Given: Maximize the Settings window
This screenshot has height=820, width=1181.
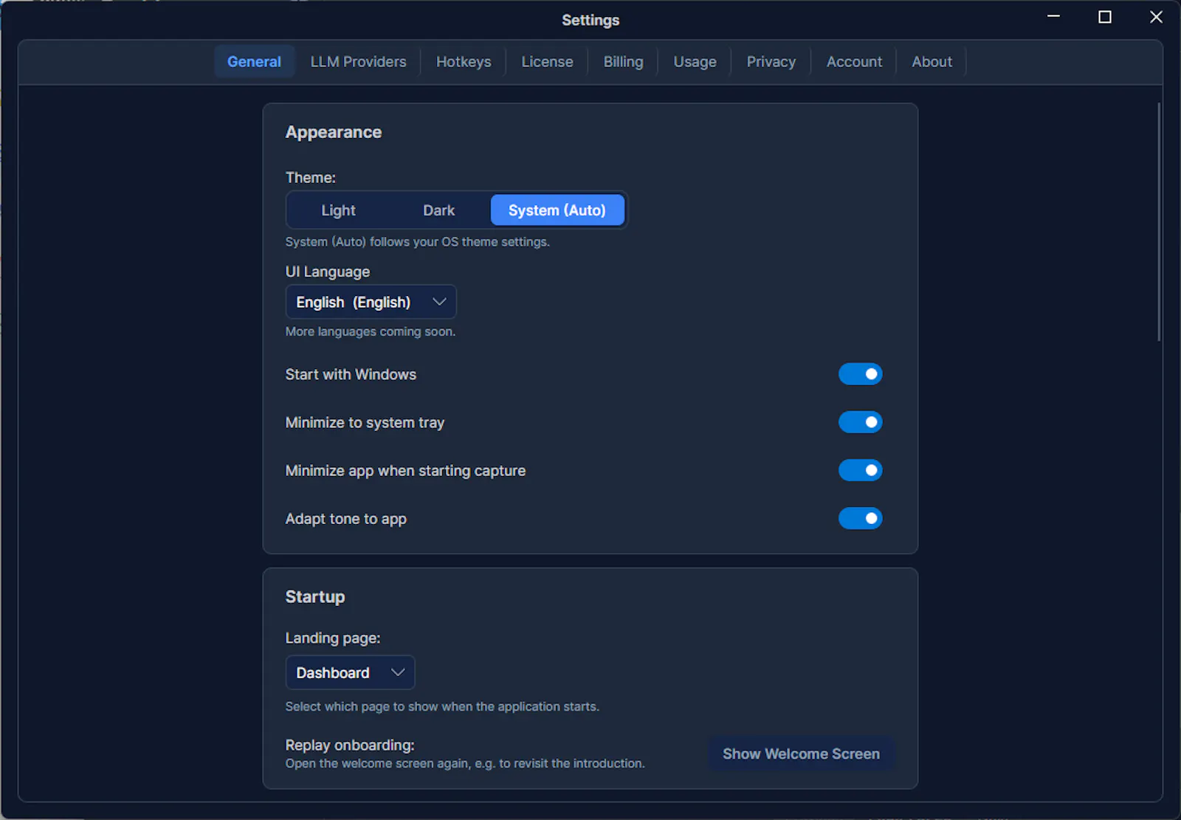Looking at the screenshot, I should [x=1105, y=17].
